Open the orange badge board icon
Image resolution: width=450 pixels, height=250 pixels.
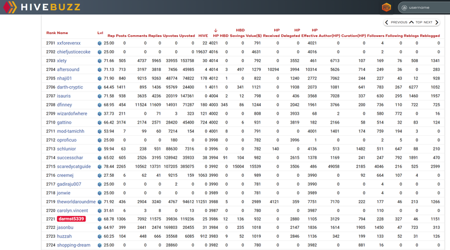click(386, 8)
